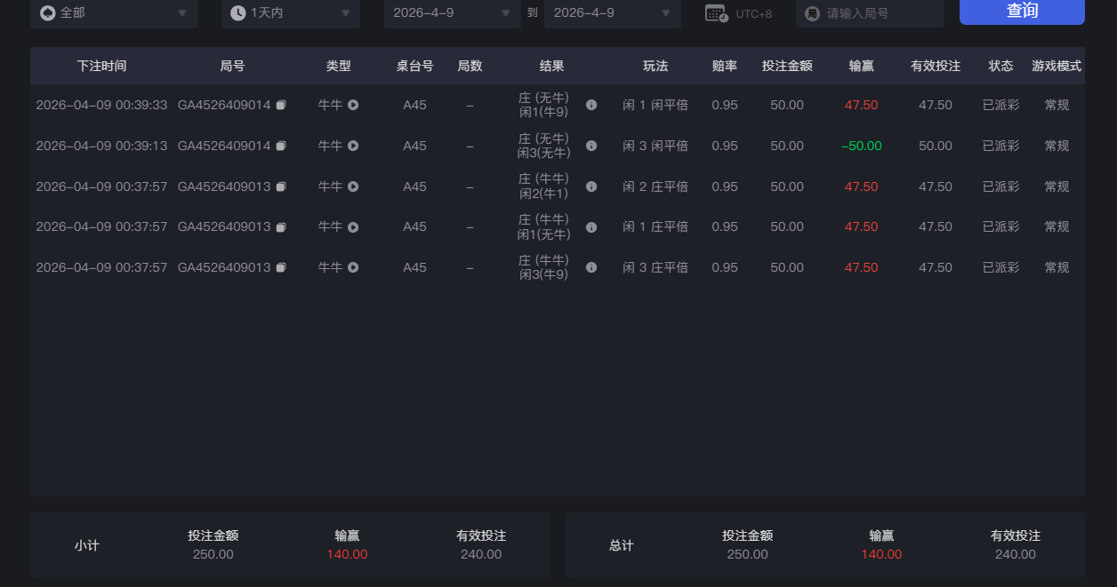
Task: Click the search icon inside the 请输入局号 field
Action: [x=812, y=12]
